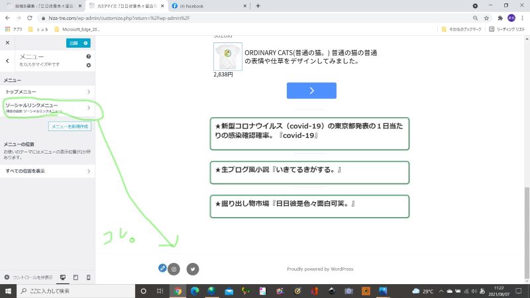The height and width of the screenshot is (298, 530).
Task: Click the blue next arrow button
Action: (x=311, y=91)
